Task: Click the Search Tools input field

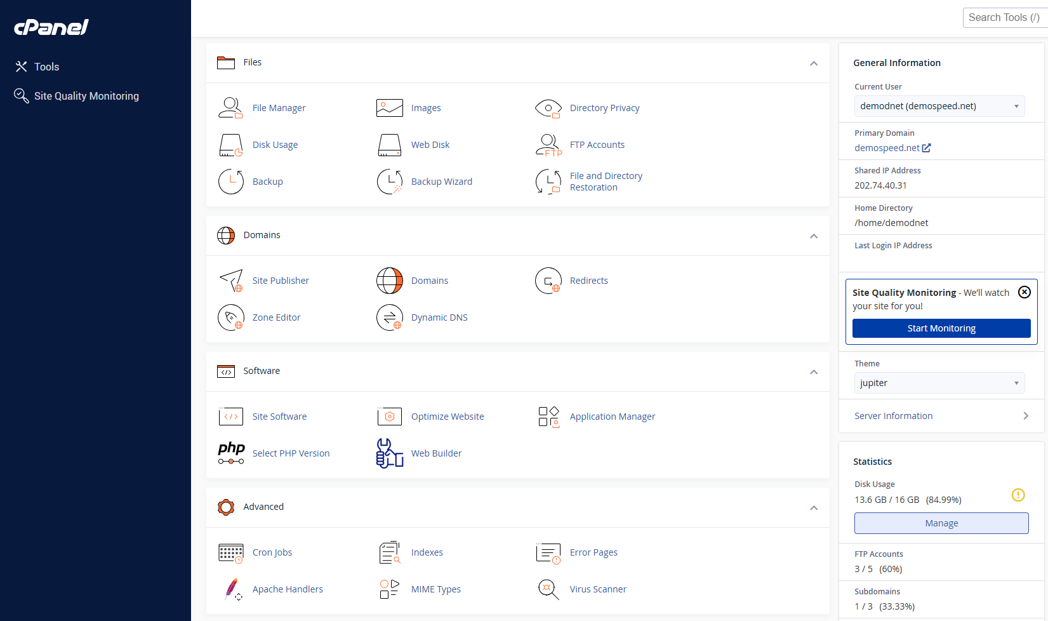Action: tap(1004, 18)
